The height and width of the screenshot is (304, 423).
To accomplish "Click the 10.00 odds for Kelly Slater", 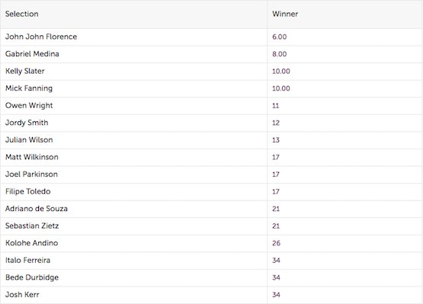I will (x=281, y=72).
